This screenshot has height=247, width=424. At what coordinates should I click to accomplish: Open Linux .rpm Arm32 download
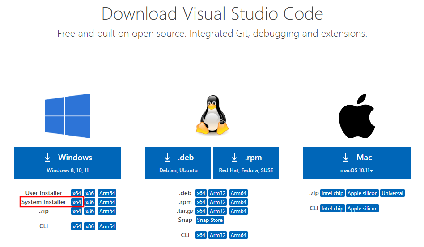(218, 202)
